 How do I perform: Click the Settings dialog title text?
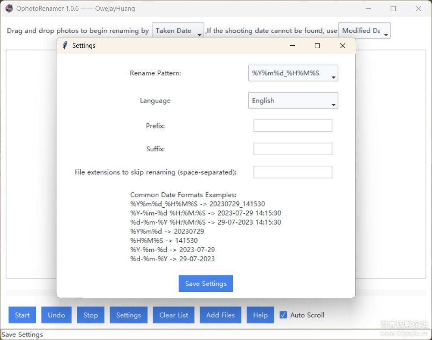click(x=84, y=46)
